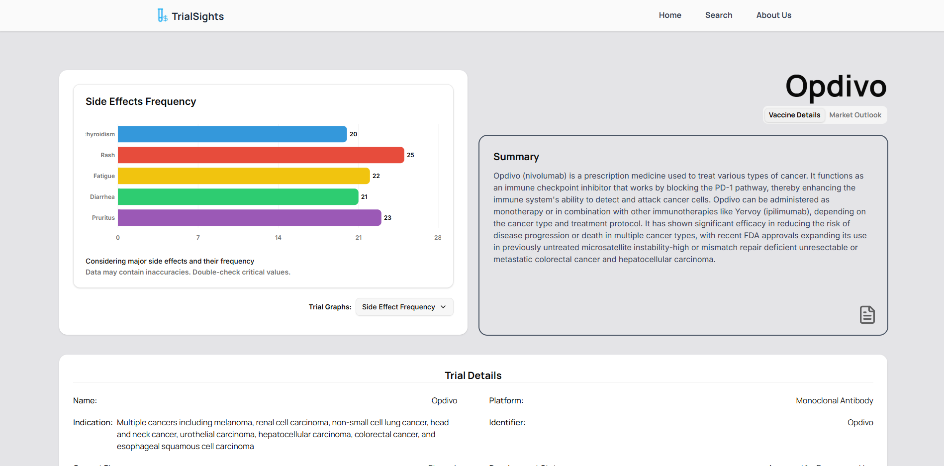
Task: Go to the Home page
Action: [670, 15]
